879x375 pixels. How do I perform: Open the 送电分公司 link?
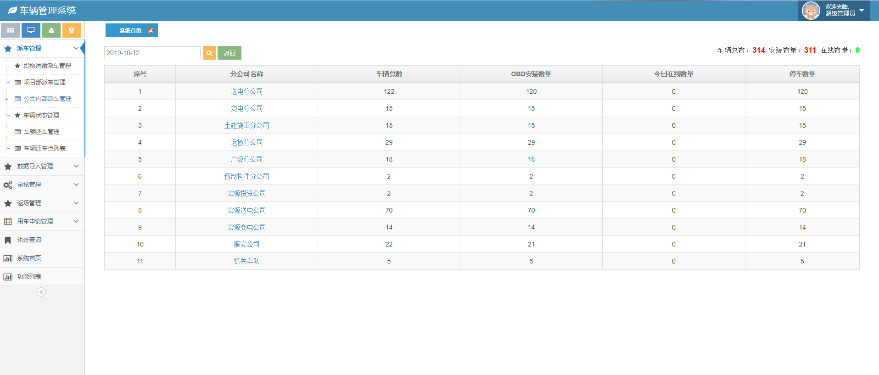click(x=246, y=91)
